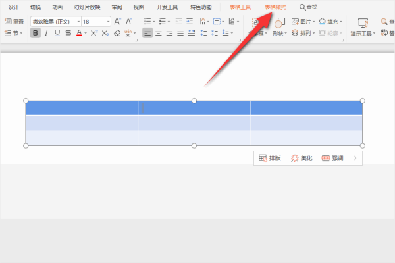
Task: Switch to 表格样式 tab
Action: point(275,7)
